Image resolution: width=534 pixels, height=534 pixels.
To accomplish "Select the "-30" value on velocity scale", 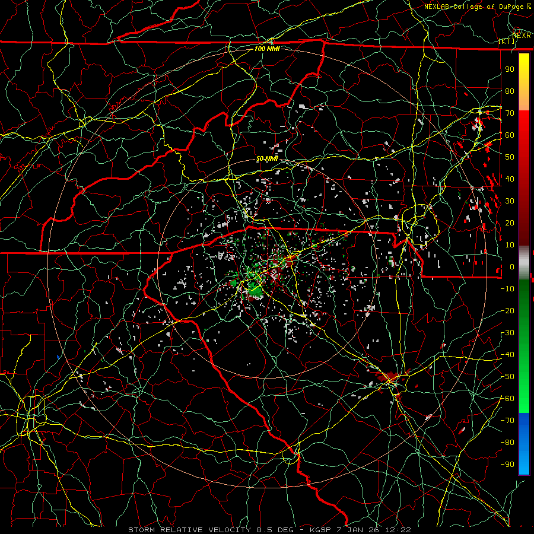I will click(507, 333).
